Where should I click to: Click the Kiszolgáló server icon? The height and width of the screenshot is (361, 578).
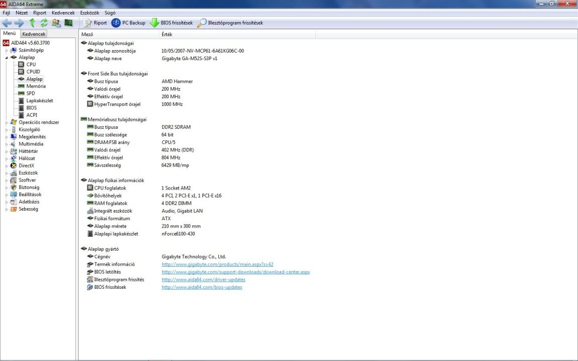pyautogui.click(x=14, y=130)
